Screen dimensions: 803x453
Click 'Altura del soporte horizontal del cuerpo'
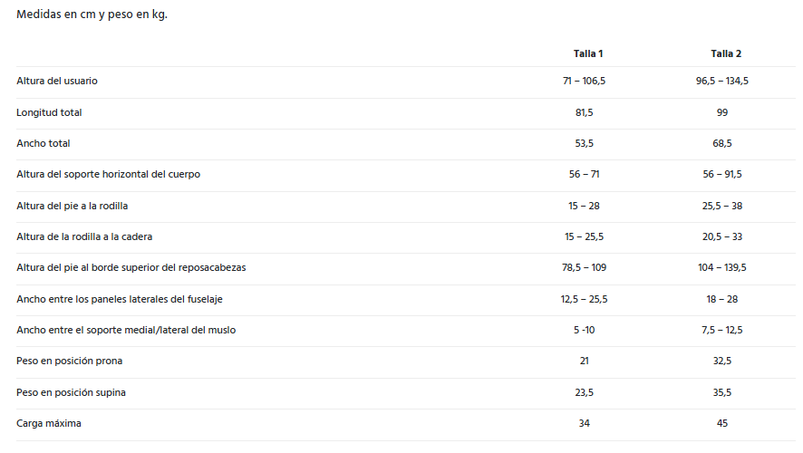point(109,174)
